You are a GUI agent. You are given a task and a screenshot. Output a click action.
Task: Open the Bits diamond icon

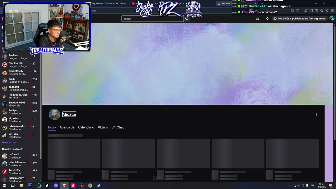[x=267, y=19]
